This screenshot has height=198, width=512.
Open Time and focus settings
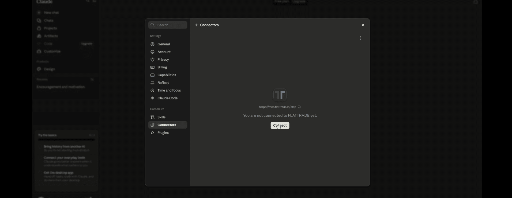click(x=168, y=91)
